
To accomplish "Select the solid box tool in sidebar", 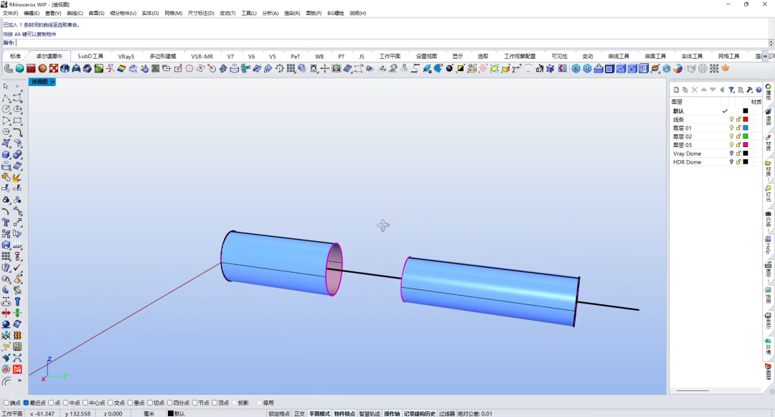I will click(x=6, y=154).
